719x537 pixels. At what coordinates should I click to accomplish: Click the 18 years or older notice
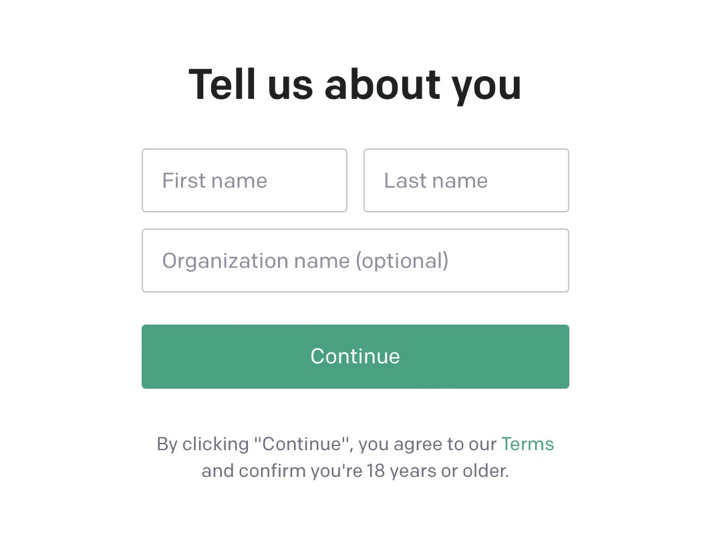[x=355, y=471]
